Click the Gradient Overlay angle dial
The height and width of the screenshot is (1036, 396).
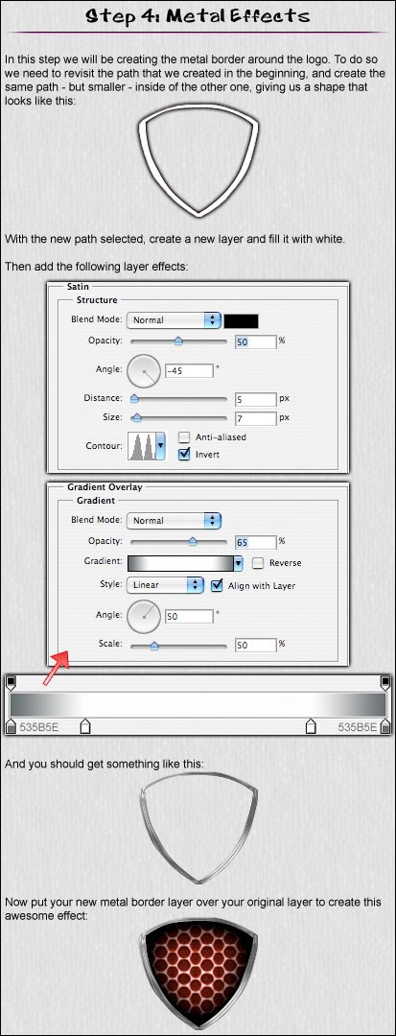point(143,616)
